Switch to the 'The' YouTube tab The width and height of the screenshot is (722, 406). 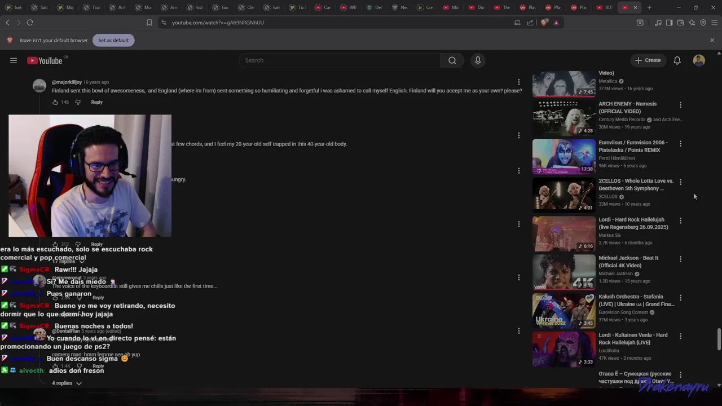[x=503, y=7]
